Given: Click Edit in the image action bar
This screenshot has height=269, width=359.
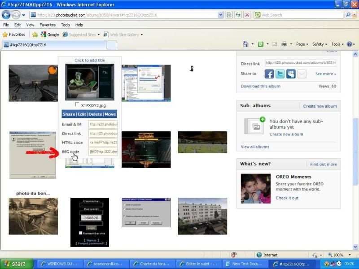Looking at the screenshot, I should point(82,114).
